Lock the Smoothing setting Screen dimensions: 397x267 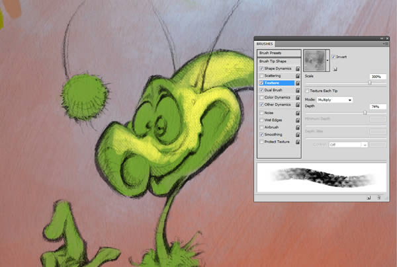click(x=298, y=135)
